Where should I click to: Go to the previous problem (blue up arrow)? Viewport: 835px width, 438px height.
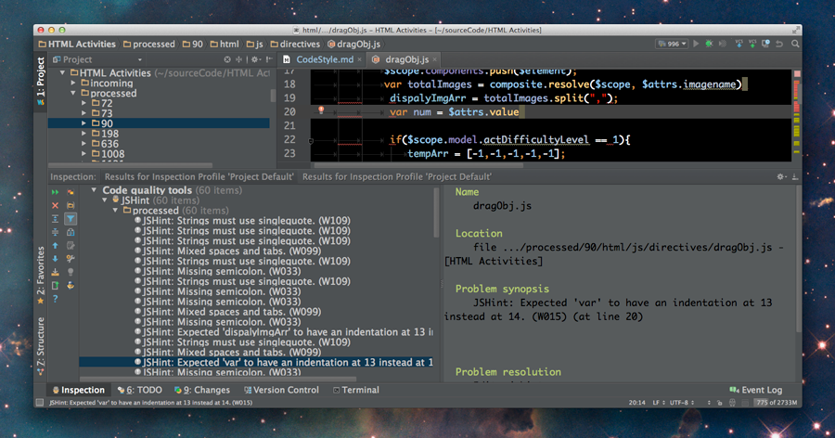[x=55, y=246]
